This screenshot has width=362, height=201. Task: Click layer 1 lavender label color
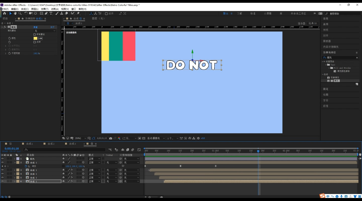coord(18,159)
